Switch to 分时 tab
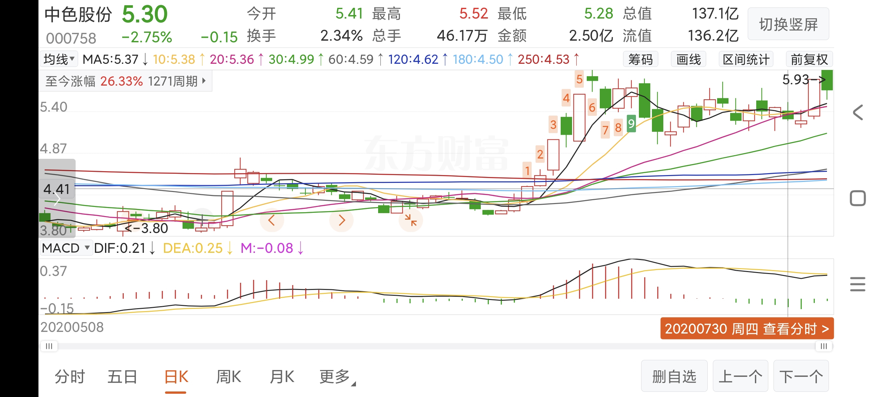Screen dimensions: 884x397 pyautogui.click(x=70, y=377)
